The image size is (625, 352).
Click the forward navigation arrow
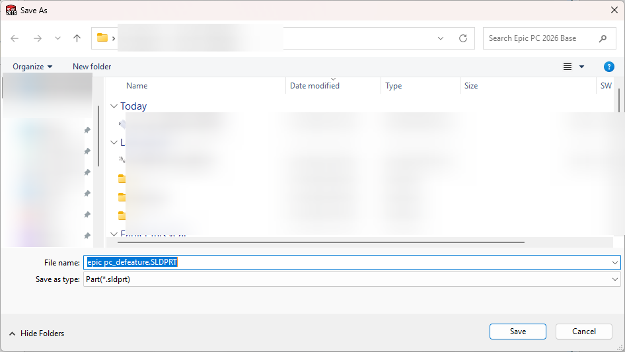[38, 38]
